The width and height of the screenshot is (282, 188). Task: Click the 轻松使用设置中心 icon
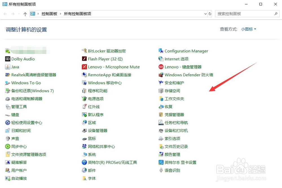click(8, 123)
